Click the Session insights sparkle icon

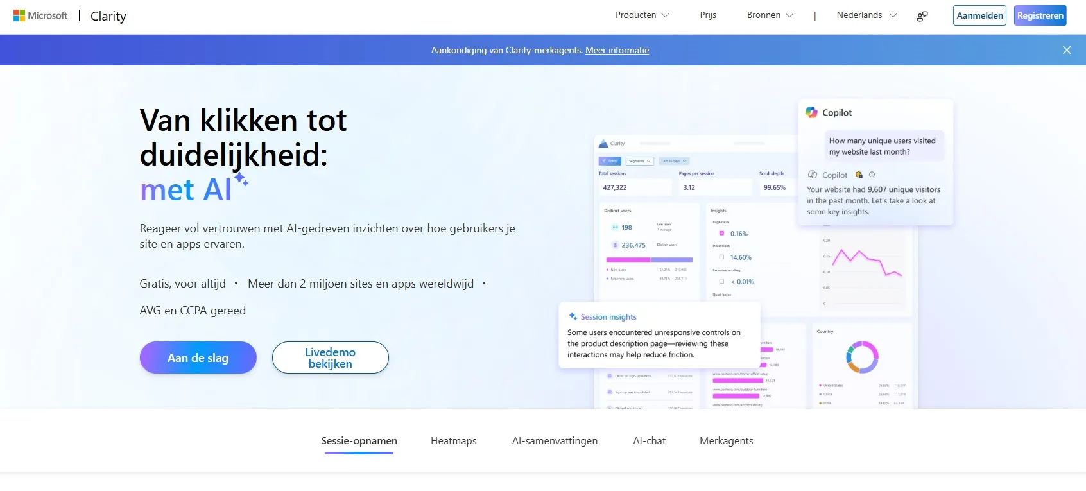tap(573, 316)
